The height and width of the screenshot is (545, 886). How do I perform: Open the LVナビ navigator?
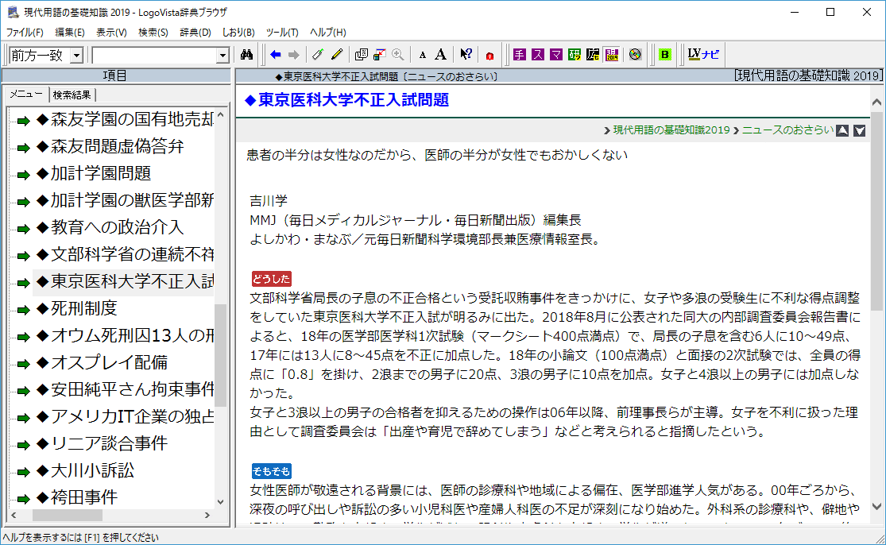coord(703,55)
